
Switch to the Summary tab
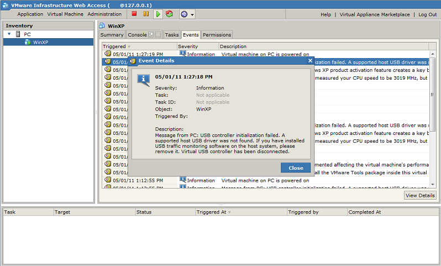[x=112, y=35]
